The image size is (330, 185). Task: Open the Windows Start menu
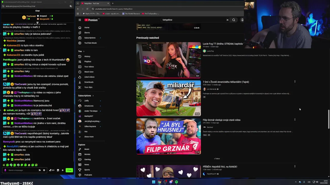[x=154, y=182]
